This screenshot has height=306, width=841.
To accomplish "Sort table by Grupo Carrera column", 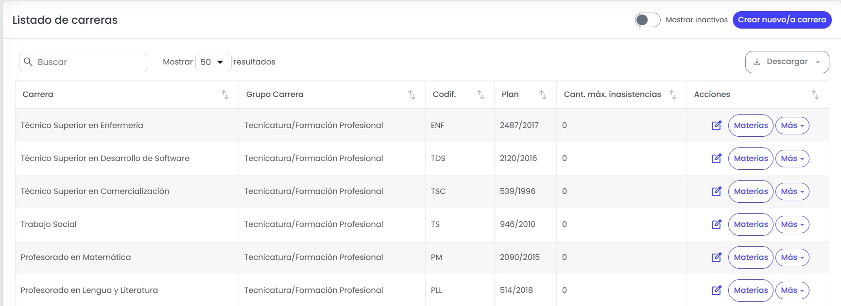I will click(x=412, y=95).
